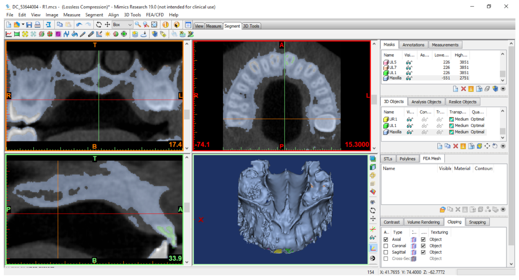The height and width of the screenshot is (280, 519).
Task: Click the pan arrows icon beside 3D view
Action: coord(373,219)
